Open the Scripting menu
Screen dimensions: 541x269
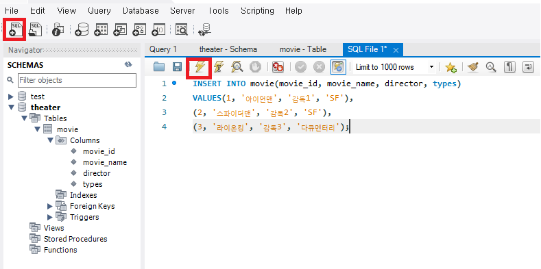(257, 11)
